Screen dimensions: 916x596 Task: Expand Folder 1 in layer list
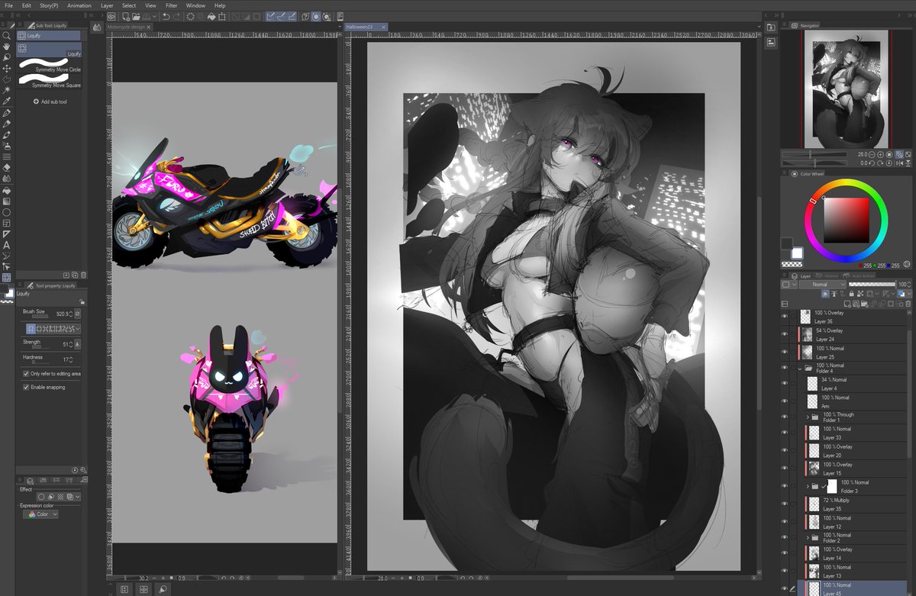[x=808, y=417]
